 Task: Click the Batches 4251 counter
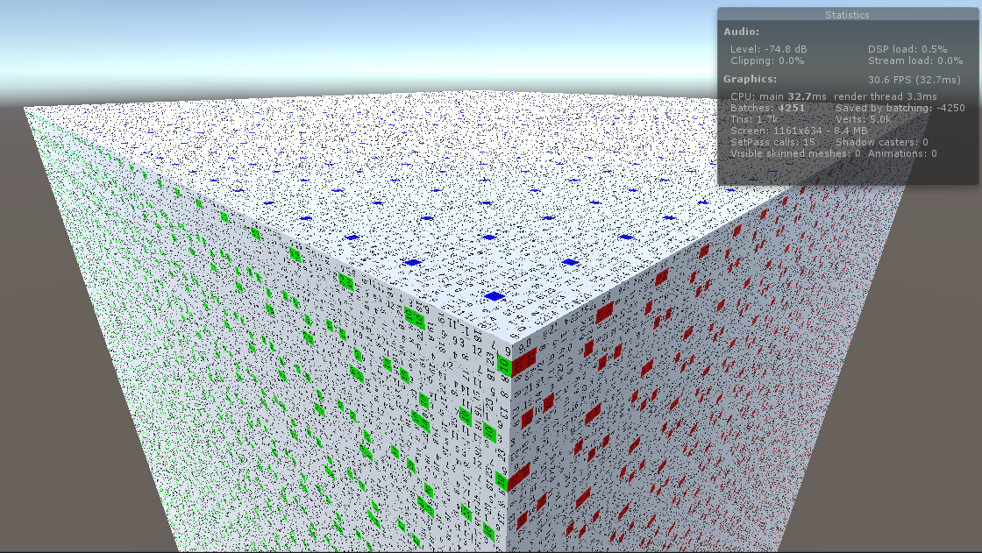[x=768, y=108]
